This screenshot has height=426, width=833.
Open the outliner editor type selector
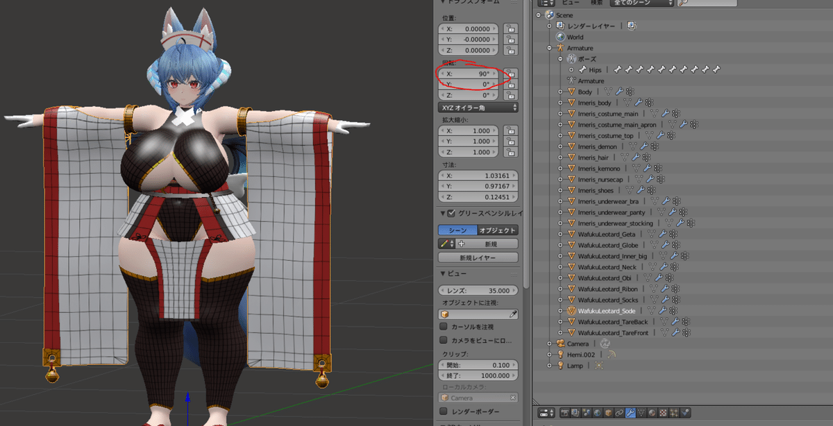coord(546,3)
